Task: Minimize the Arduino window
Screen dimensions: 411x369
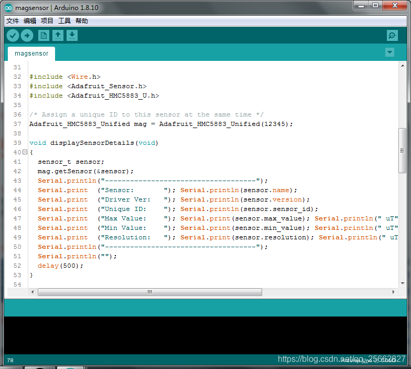Action: point(361,6)
